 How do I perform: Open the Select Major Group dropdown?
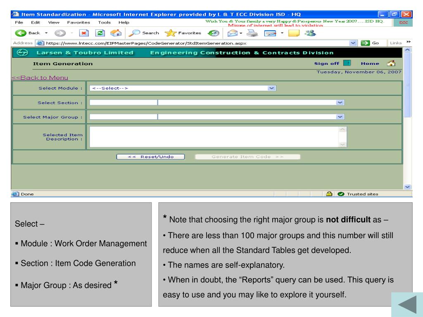(340, 117)
